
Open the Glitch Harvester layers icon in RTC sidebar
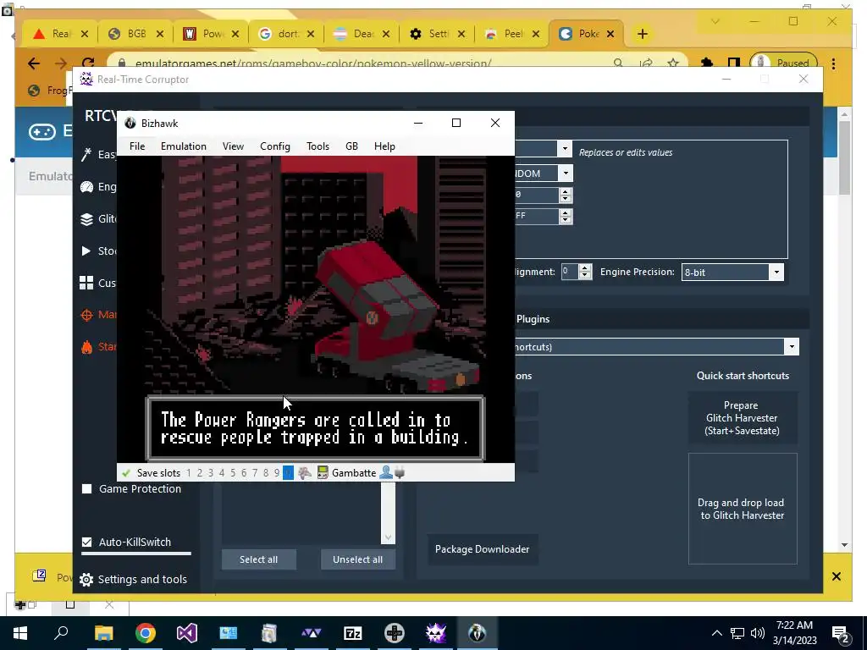[86, 219]
